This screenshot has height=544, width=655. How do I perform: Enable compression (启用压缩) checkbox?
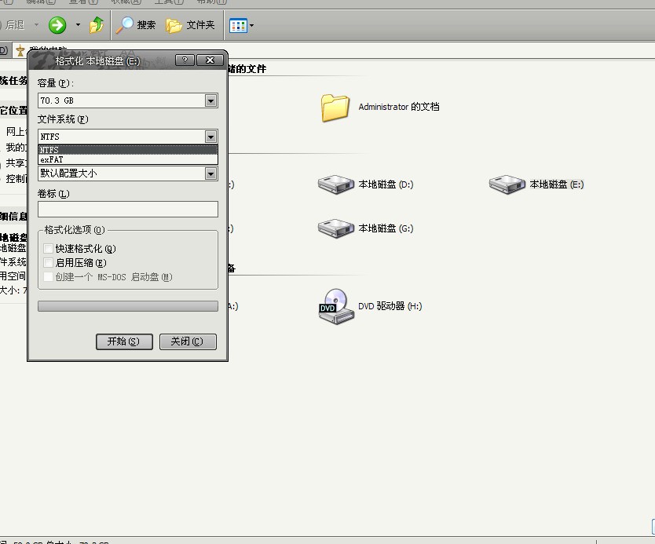[x=49, y=263]
